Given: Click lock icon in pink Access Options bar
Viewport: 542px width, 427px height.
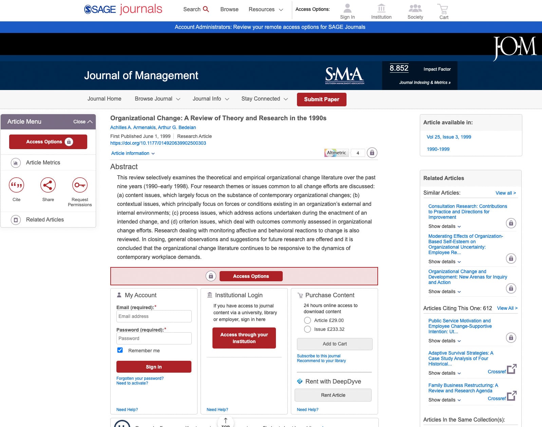Looking at the screenshot, I should click(x=211, y=276).
